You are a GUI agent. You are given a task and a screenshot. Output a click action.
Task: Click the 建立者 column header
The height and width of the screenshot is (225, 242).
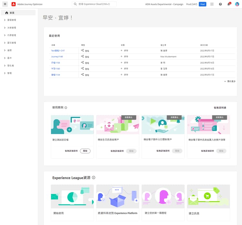tap(163, 45)
